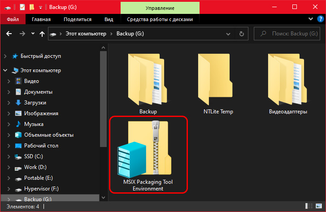Click the Forward navigation arrow

(22, 34)
